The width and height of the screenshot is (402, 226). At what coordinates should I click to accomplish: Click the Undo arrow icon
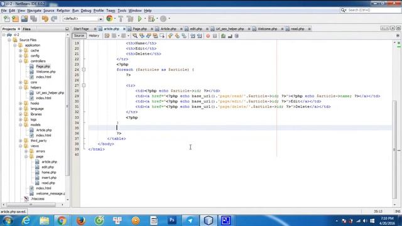(x=45, y=19)
